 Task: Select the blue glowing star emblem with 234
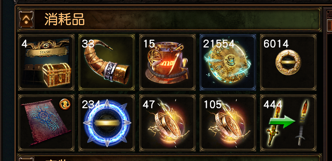[x=107, y=123]
